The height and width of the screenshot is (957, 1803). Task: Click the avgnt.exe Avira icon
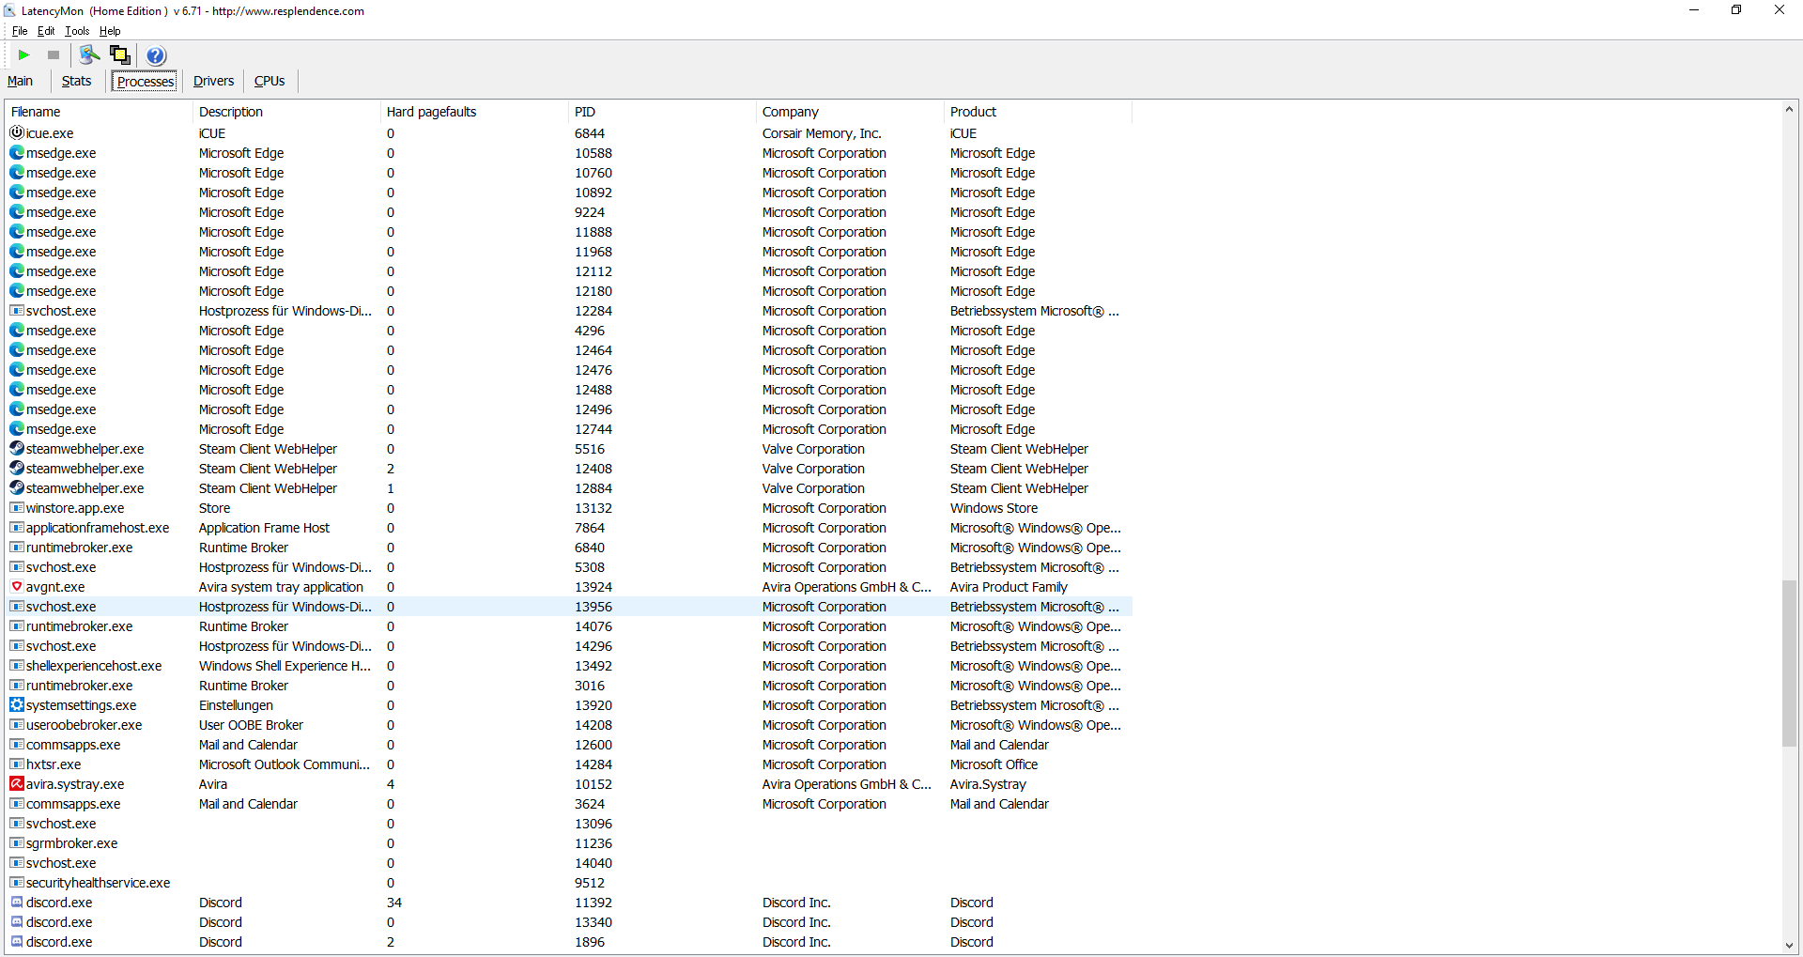(17, 586)
